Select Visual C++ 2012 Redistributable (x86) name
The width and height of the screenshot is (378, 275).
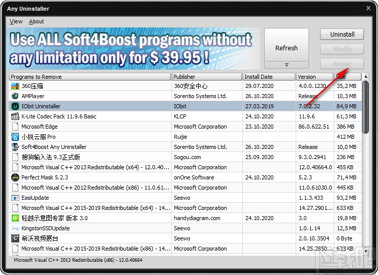point(95,188)
